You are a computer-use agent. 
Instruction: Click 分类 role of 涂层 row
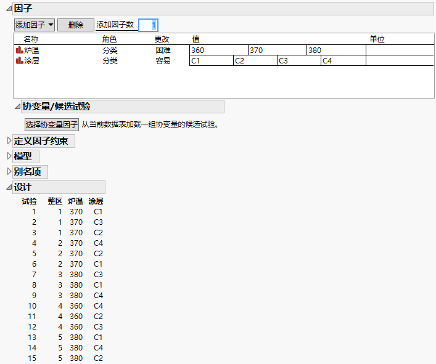[x=110, y=60]
